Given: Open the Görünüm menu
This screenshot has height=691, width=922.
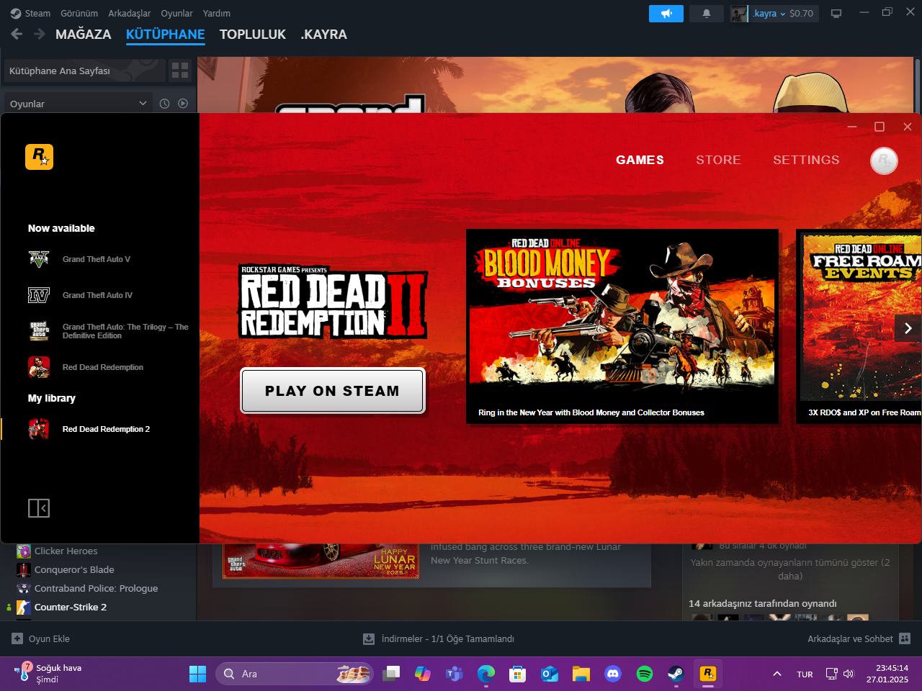Looking at the screenshot, I should 79,13.
